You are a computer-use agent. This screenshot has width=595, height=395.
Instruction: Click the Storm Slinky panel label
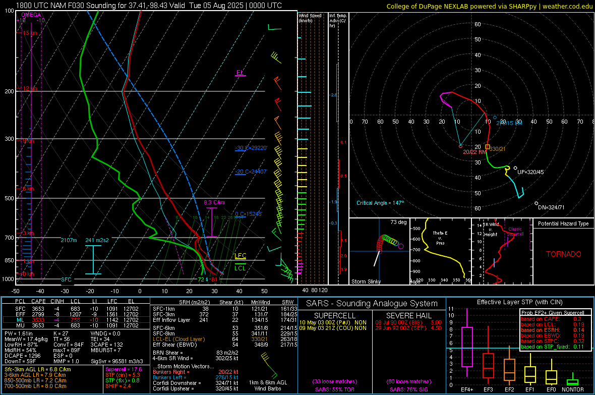[x=366, y=281]
